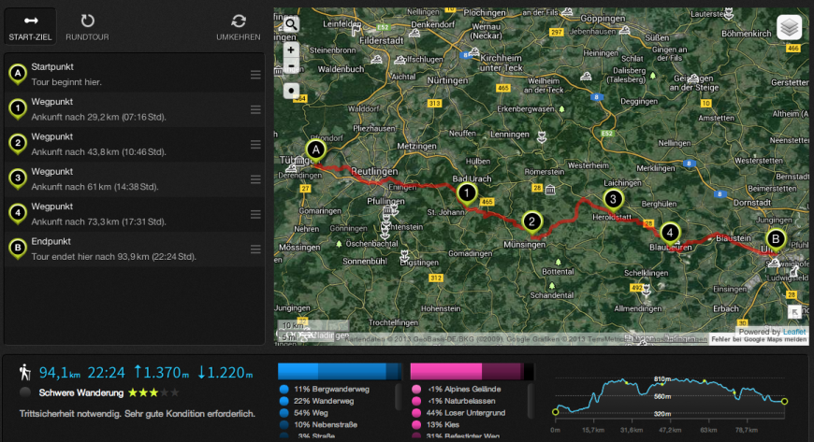
Task: Click the drag handle of the Startpunkt row
Action: coord(255,75)
